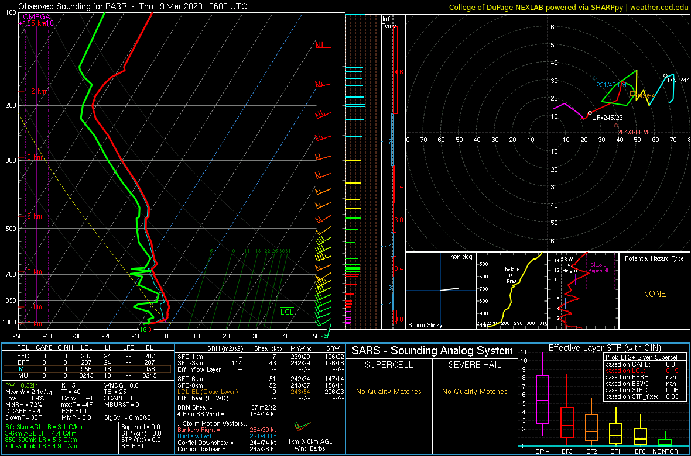Click the UP=245/26 Corfidi vector label
This screenshot has height=456, width=691.
pyautogui.click(x=607, y=118)
